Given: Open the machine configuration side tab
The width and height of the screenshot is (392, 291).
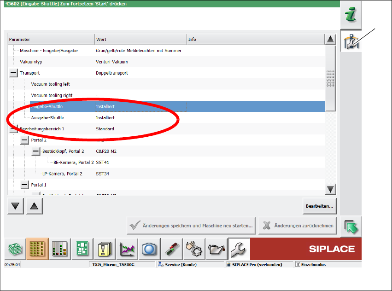Looking at the screenshot, I should [351, 41].
